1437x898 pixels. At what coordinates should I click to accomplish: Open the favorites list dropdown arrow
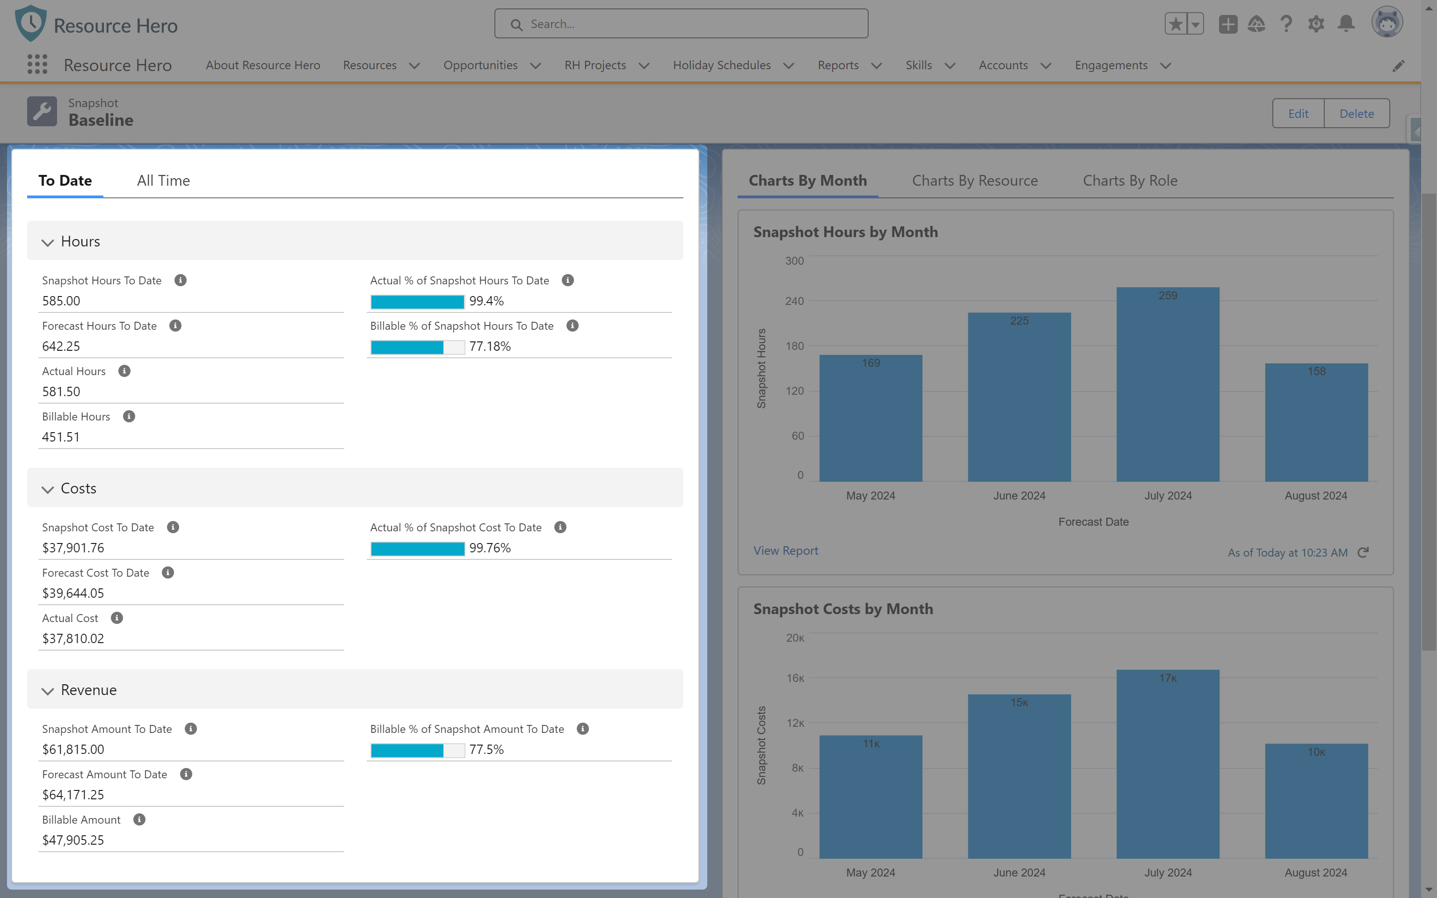[1195, 24]
